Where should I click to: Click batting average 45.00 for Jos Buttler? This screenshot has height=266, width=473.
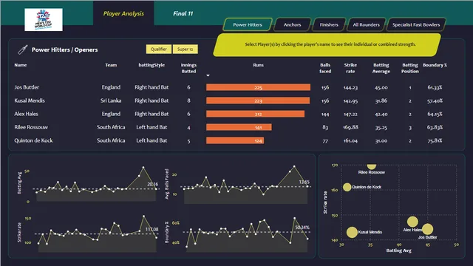click(x=381, y=87)
